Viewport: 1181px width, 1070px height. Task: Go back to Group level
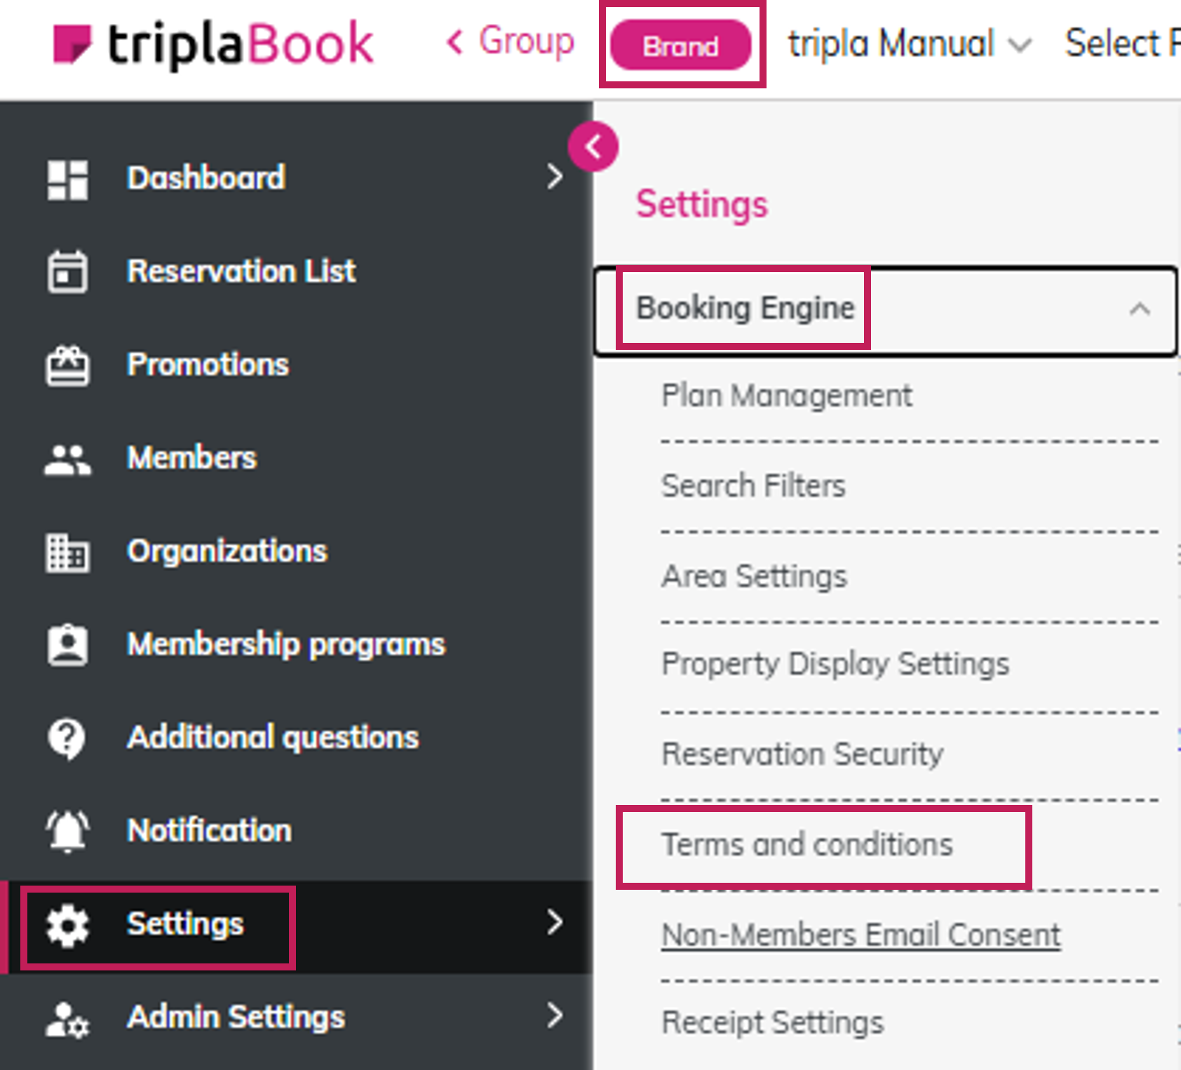point(511,42)
